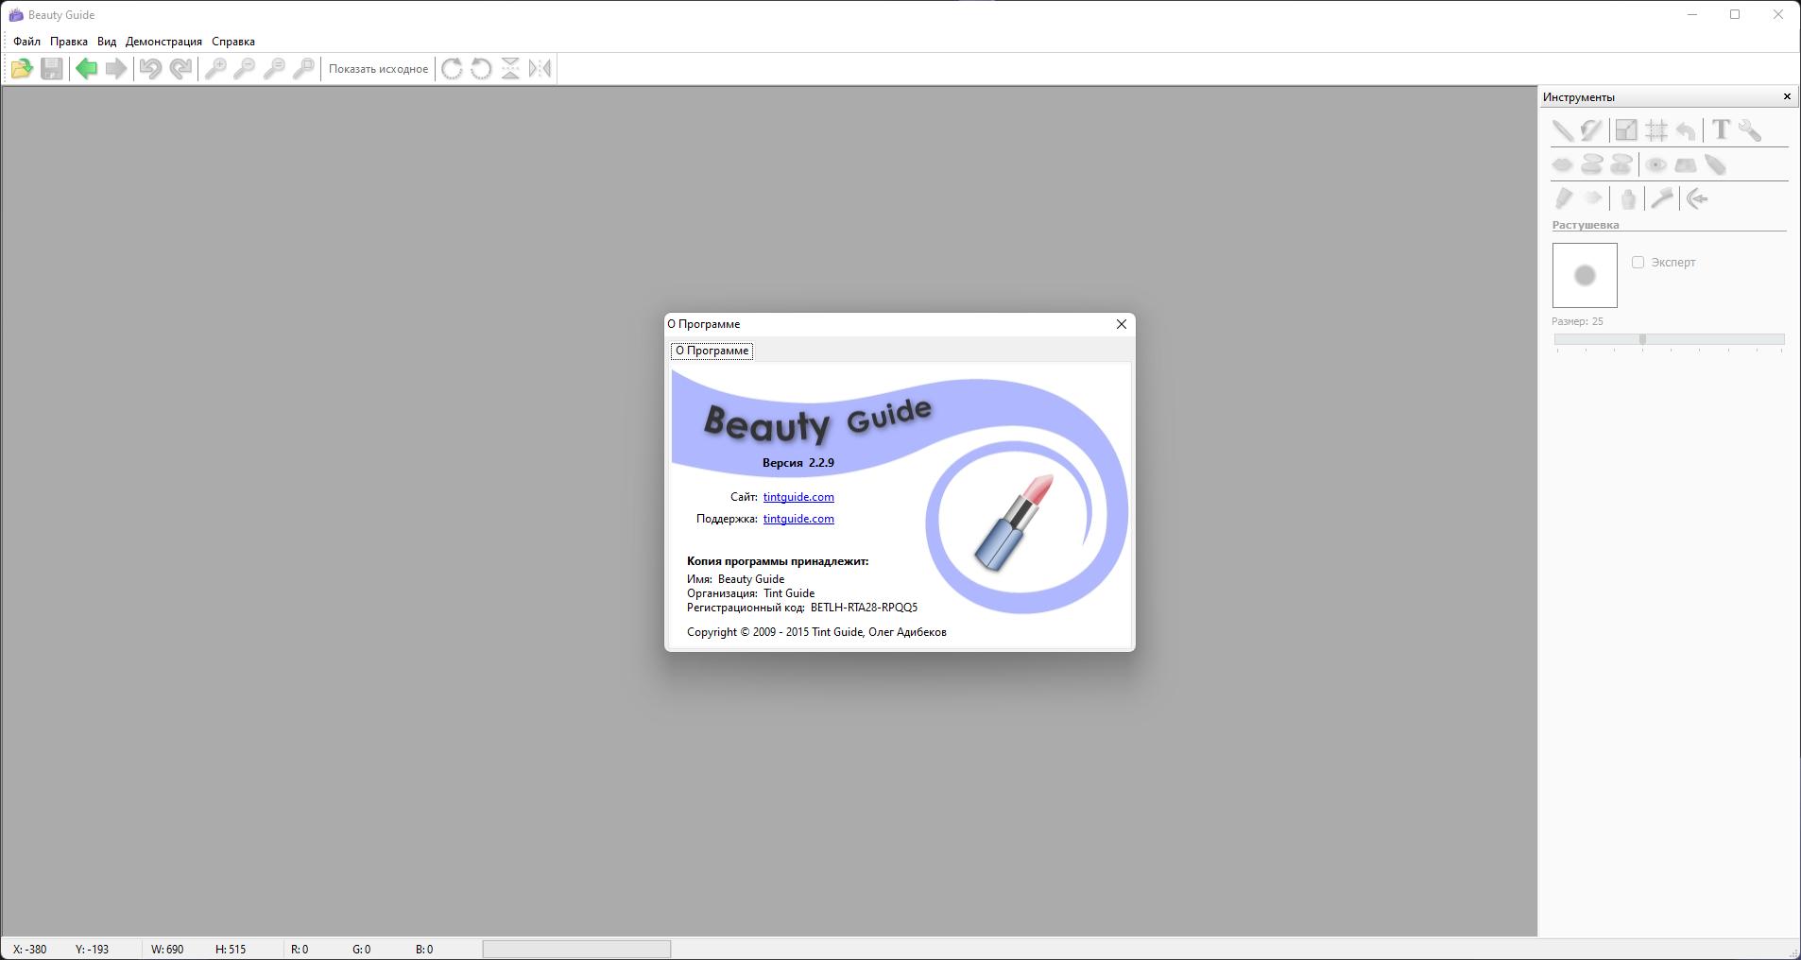This screenshot has width=1801, height=960.
Task: Click the rotate clockwise icon
Action: (x=452, y=68)
